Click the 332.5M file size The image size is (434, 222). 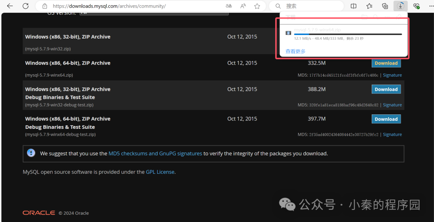[x=317, y=63]
